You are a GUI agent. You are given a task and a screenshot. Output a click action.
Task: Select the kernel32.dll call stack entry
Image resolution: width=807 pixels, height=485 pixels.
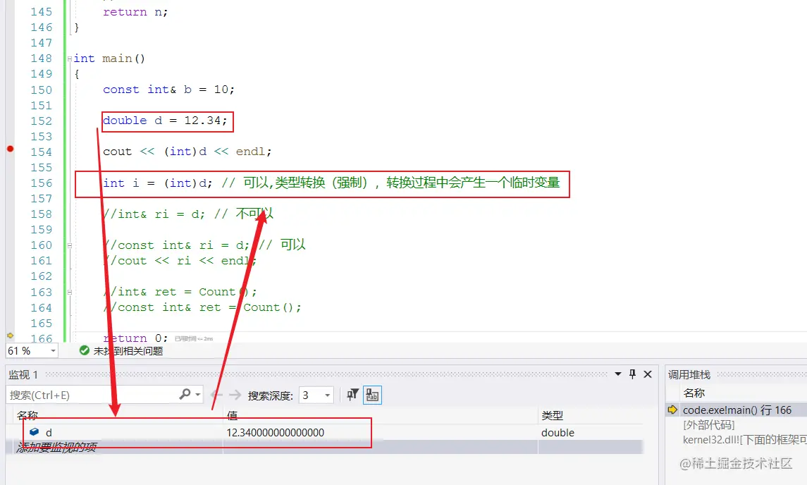click(745, 439)
